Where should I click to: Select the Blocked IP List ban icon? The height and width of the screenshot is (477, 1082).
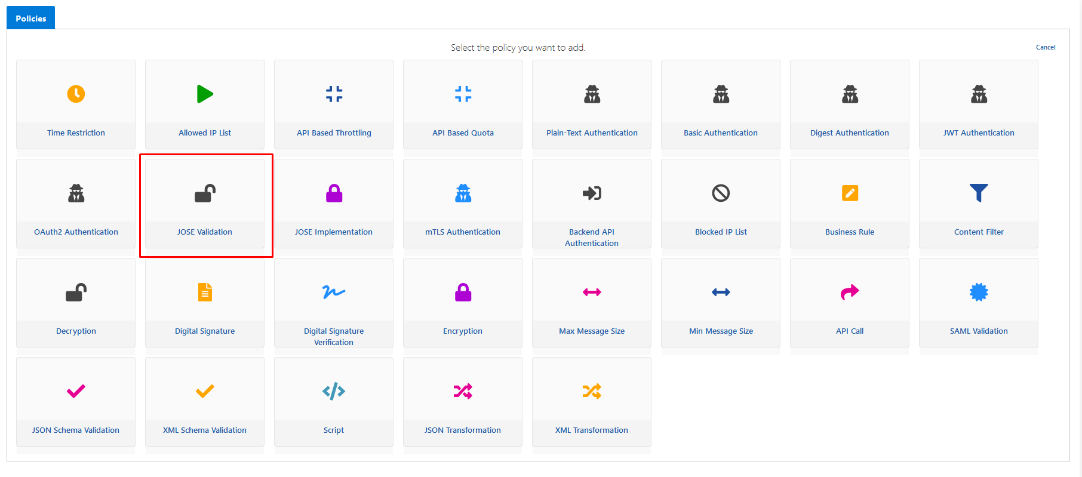coord(721,193)
